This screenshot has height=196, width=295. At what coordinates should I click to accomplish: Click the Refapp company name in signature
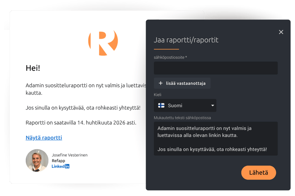(x=58, y=161)
